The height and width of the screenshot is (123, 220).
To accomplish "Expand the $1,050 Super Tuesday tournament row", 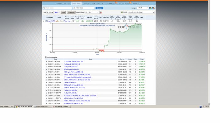I will [x=47, y=61].
